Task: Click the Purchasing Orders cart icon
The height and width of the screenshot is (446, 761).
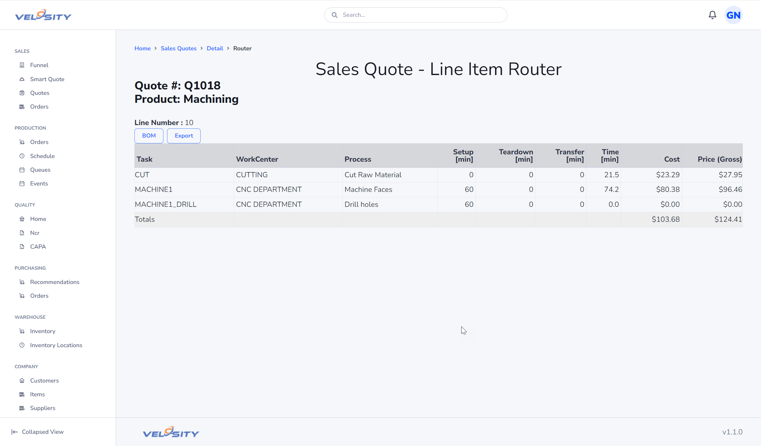Action: pos(22,296)
